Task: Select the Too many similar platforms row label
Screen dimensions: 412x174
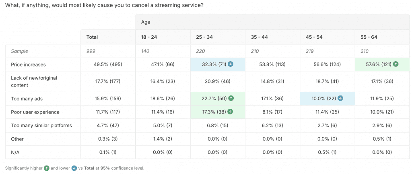Action: (41, 125)
